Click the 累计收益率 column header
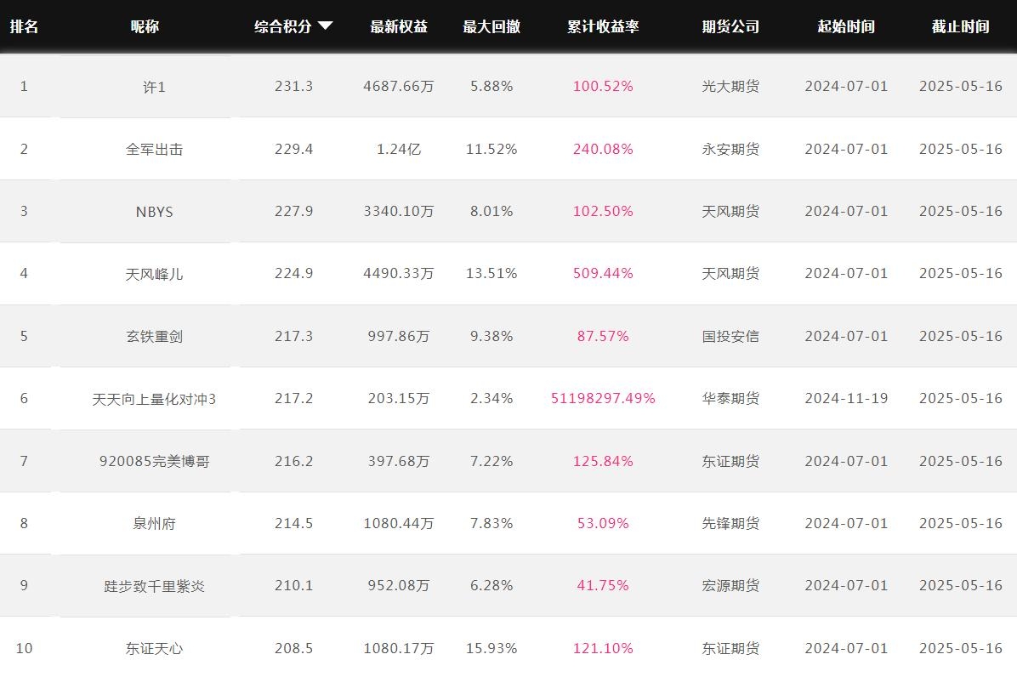Screen dimensions: 1017x677 click(603, 26)
